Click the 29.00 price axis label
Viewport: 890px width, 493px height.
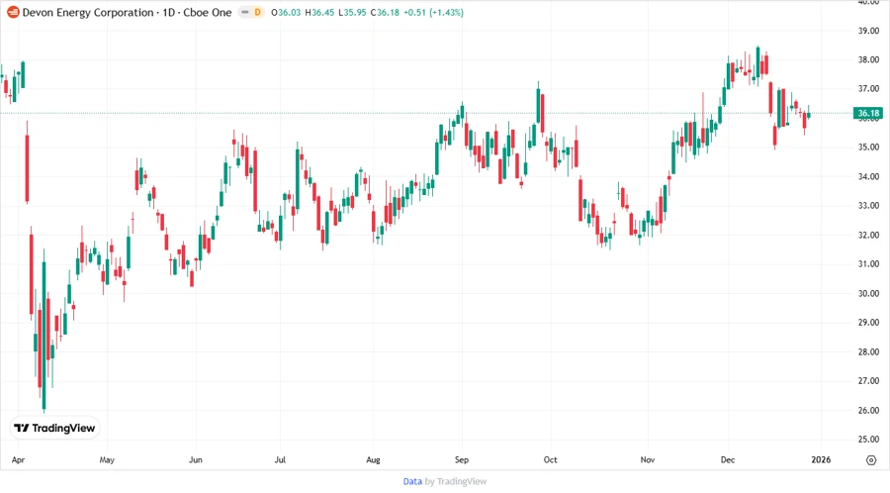[x=868, y=323]
